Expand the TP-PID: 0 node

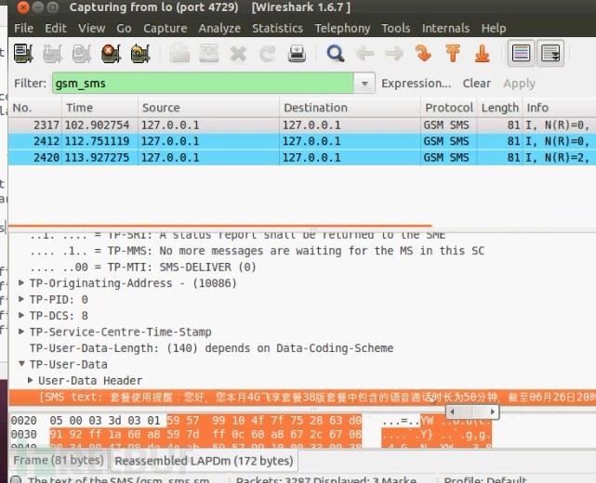[x=21, y=299]
